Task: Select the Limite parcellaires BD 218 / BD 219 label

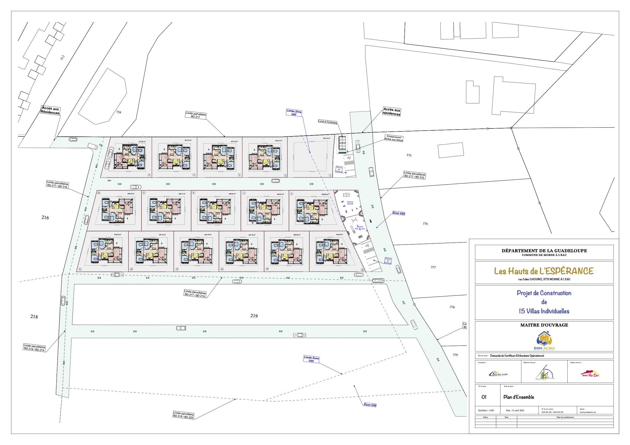Action: coord(34,348)
